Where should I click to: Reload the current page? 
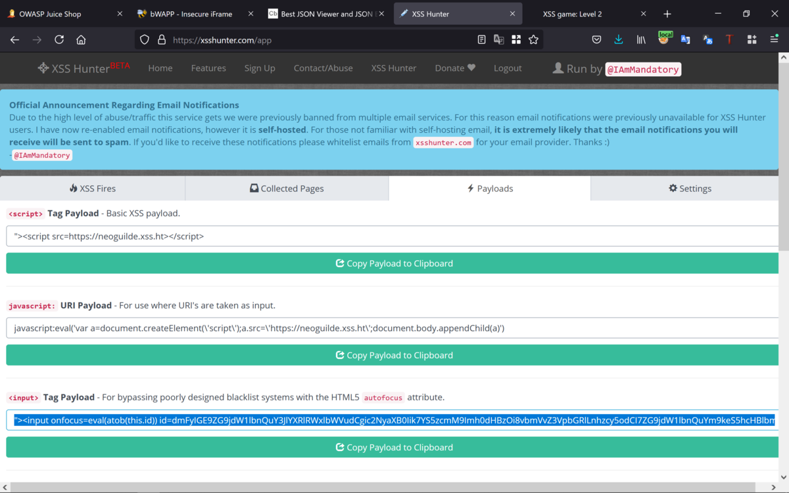pos(59,39)
